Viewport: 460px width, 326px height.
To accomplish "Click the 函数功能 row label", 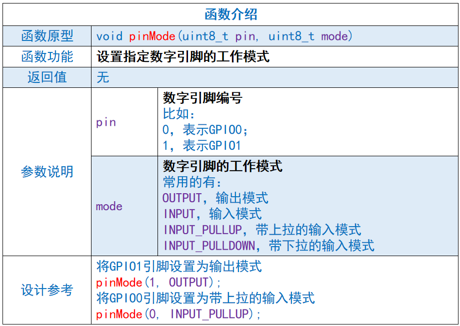I will click(x=46, y=56).
